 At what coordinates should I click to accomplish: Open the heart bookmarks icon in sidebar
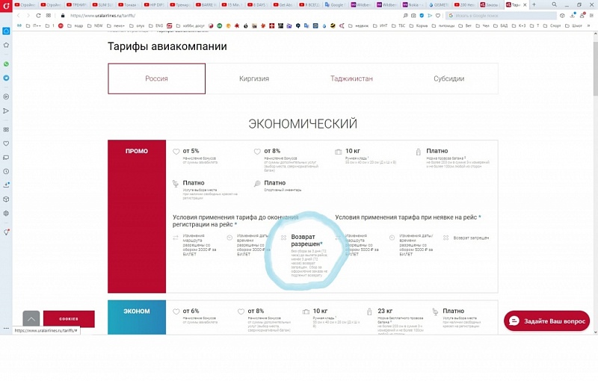(x=6, y=143)
